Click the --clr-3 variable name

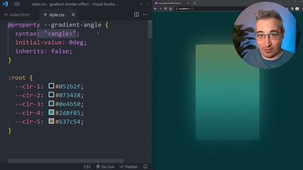(28, 104)
